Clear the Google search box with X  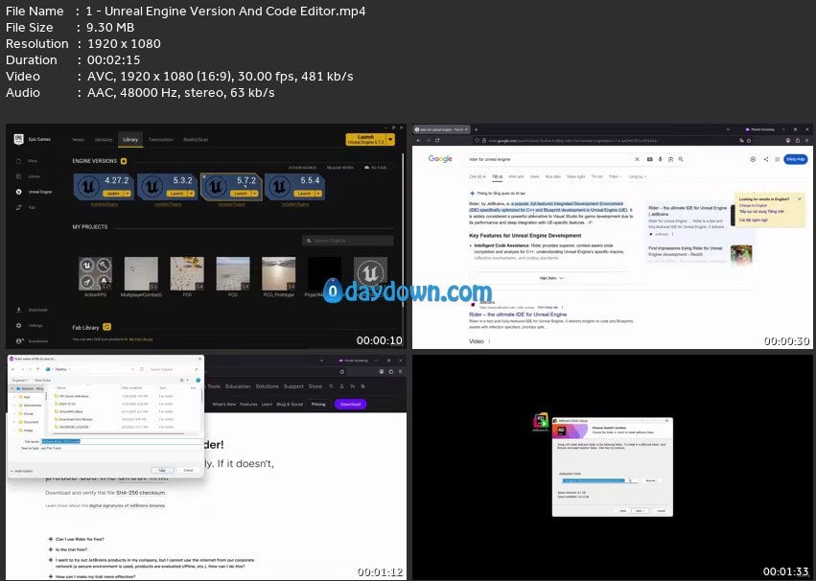pos(637,160)
